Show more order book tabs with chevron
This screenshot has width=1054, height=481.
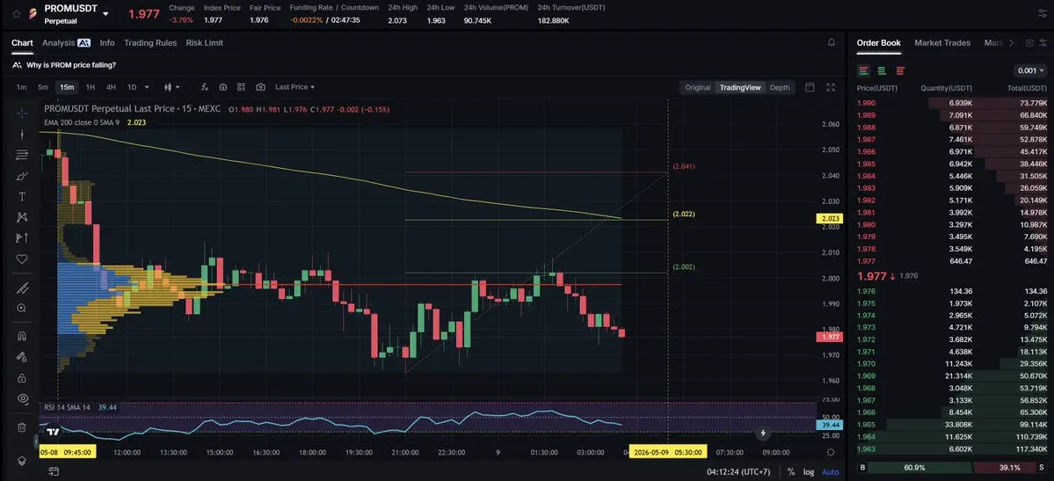coord(1012,43)
